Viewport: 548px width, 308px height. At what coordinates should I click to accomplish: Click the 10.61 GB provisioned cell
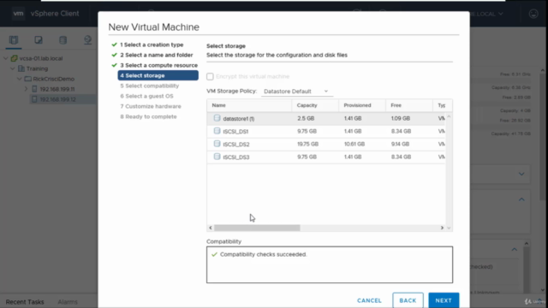pos(354,144)
